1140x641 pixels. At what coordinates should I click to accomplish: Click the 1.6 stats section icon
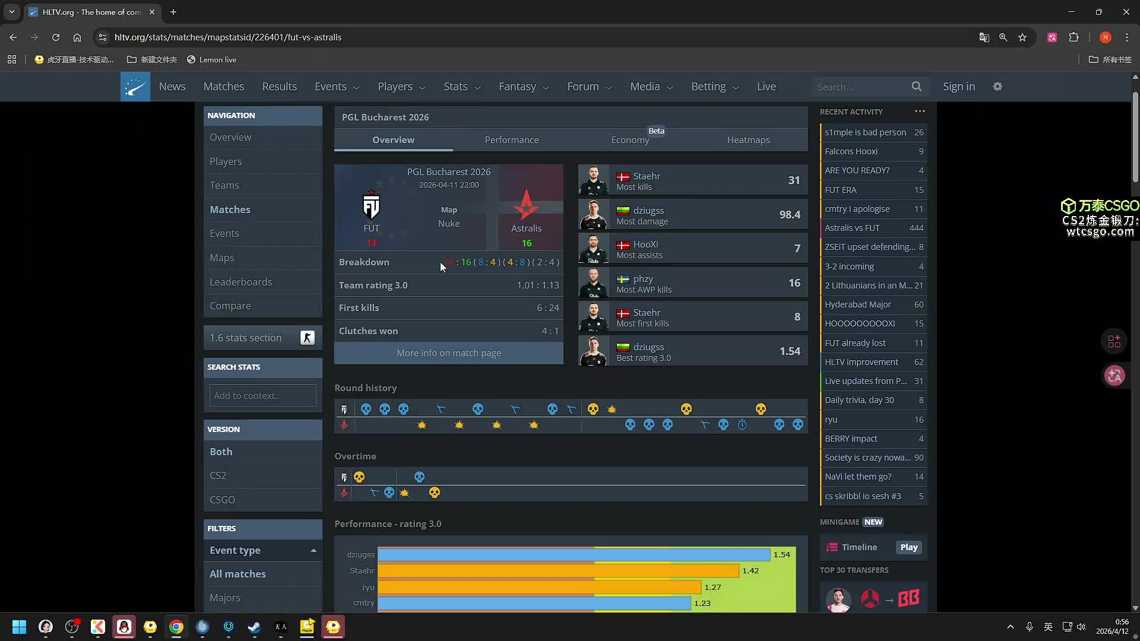coord(307,338)
